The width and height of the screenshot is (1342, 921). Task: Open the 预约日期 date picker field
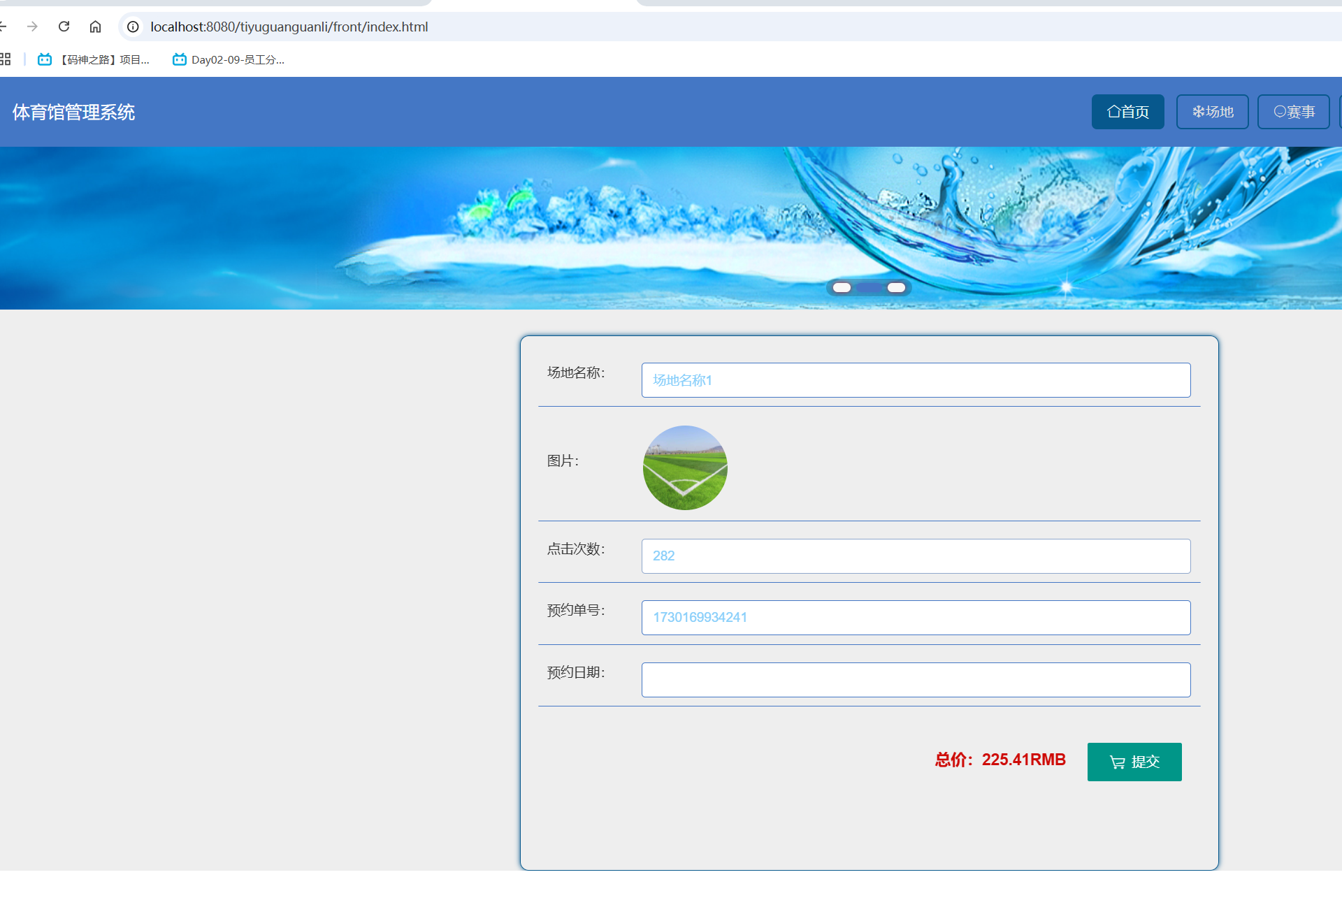(x=916, y=680)
